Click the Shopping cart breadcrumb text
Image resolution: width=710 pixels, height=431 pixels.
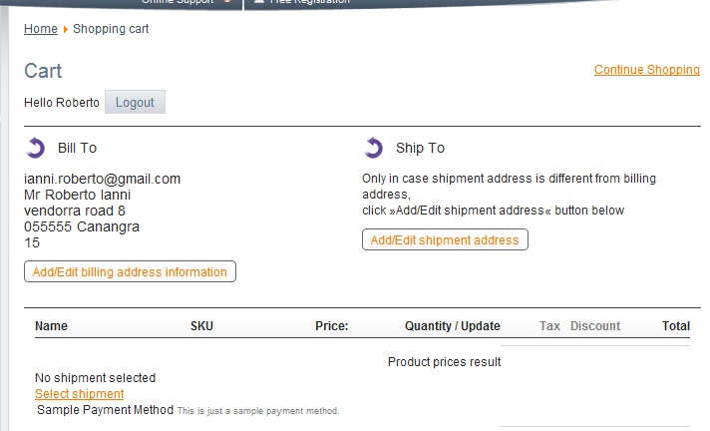pyautogui.click(x=111, y=29)
